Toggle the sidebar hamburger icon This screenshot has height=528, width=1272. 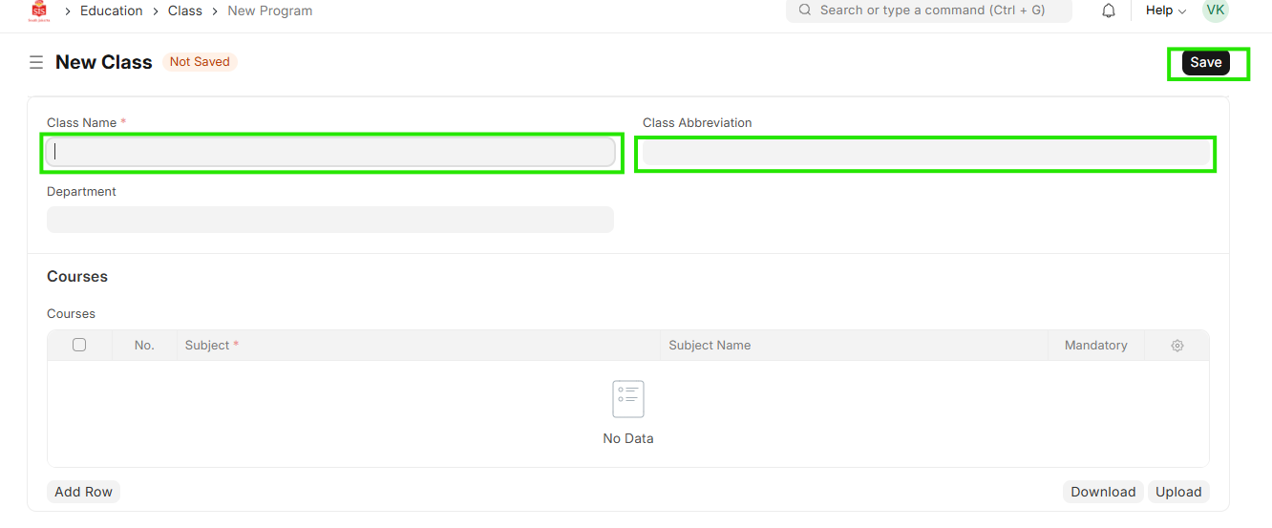pos(36,62)
